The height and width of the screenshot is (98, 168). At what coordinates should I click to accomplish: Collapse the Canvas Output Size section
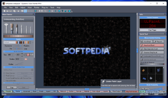[x=4, y=67]
